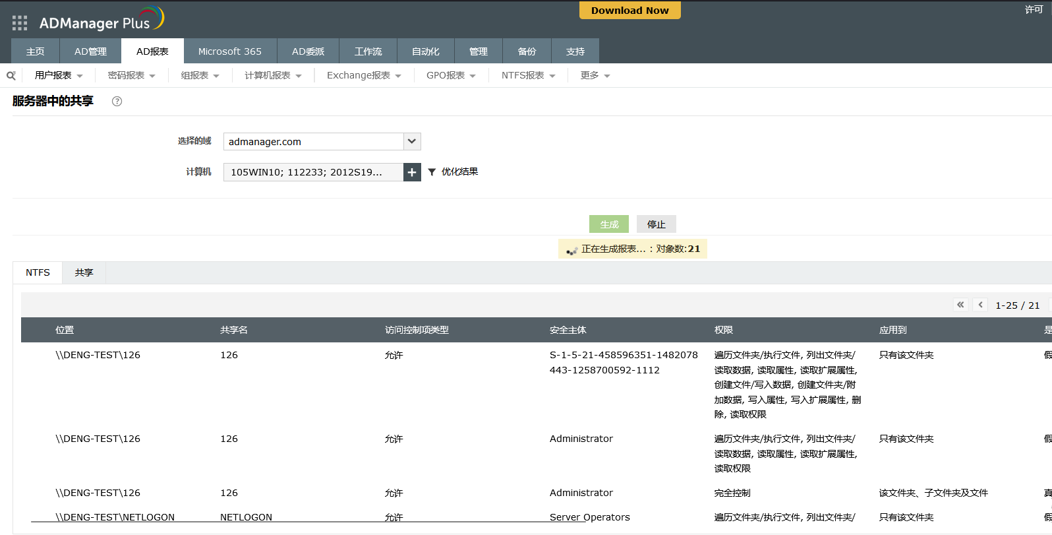Click the 停止 button

click(x=656, y=224)
